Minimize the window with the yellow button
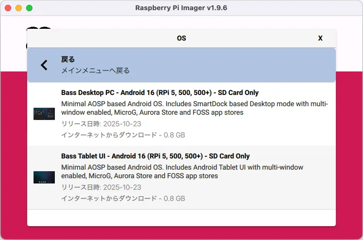Image resolution: width=363 pixels, height=240 pixels. coord(19,8)
